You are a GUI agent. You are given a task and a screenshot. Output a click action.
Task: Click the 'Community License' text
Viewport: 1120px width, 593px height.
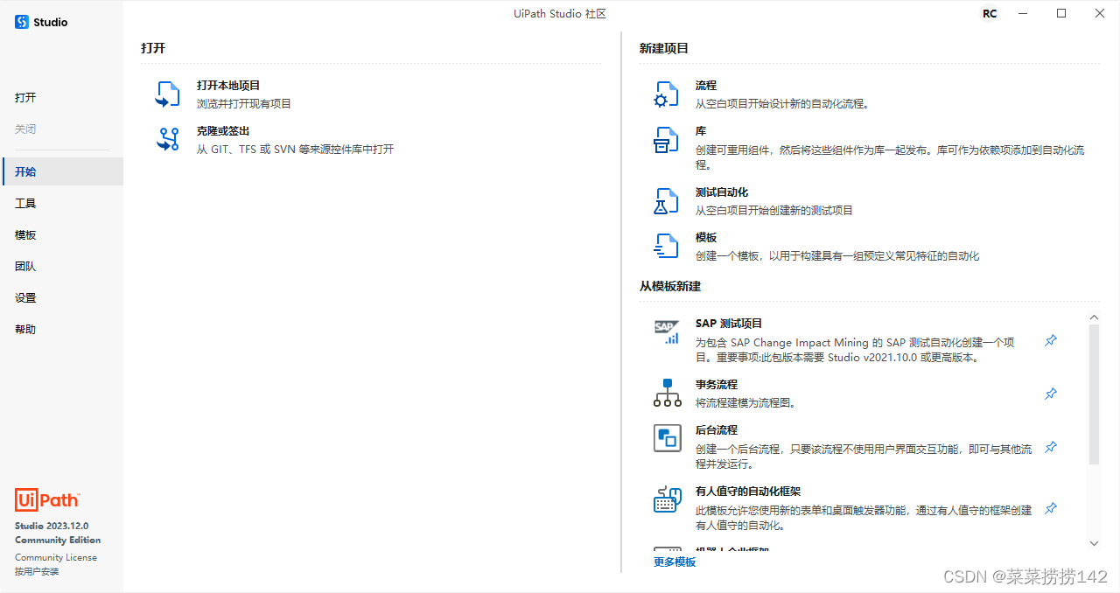click(x=56, y=557)
